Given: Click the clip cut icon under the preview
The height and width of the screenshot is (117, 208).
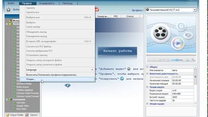Looking at the screenshot, I should coord(188,60).
